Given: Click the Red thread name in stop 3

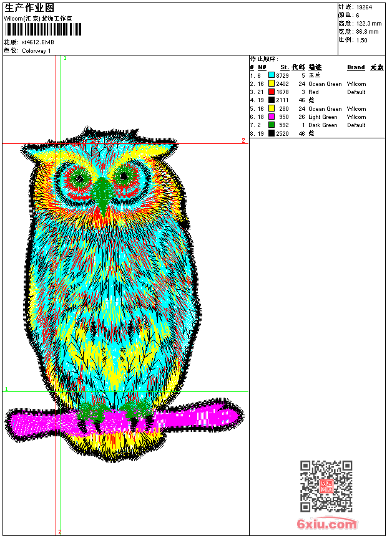Looking at the screenshot, I should 313,92.
